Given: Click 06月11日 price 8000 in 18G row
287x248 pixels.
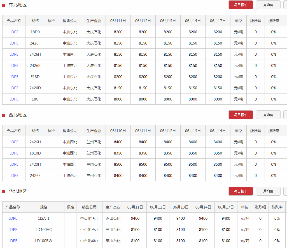Looking at the screenshot, I should point(118,99).
